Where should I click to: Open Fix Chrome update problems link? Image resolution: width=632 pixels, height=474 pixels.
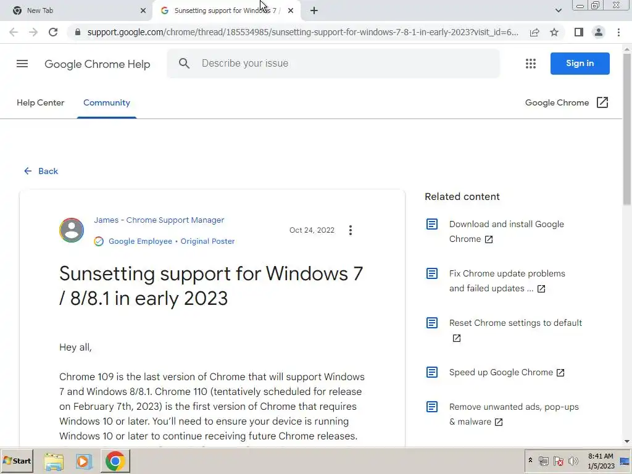pyautogui.click(x=507, y=281)
